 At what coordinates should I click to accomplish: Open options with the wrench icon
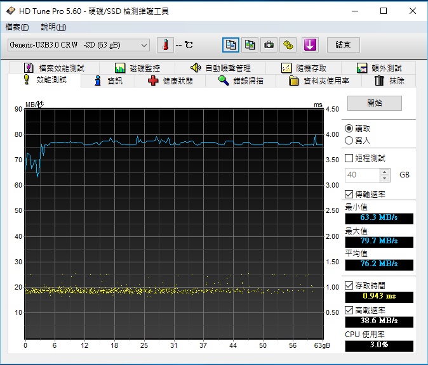pos(288,45)
